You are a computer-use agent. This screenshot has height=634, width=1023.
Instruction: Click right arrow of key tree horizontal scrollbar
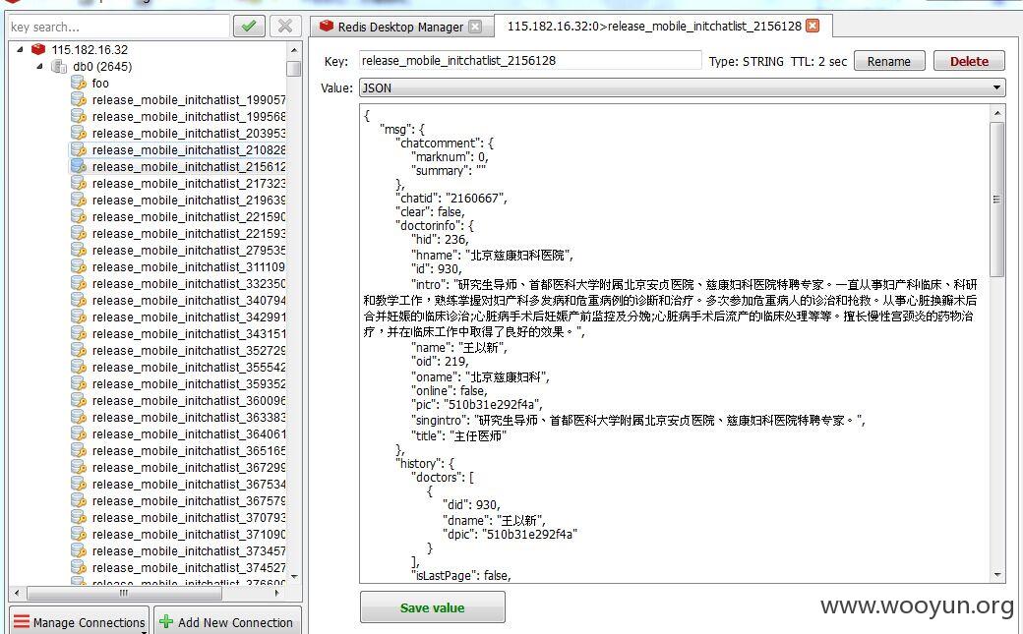tap(277, 593)
